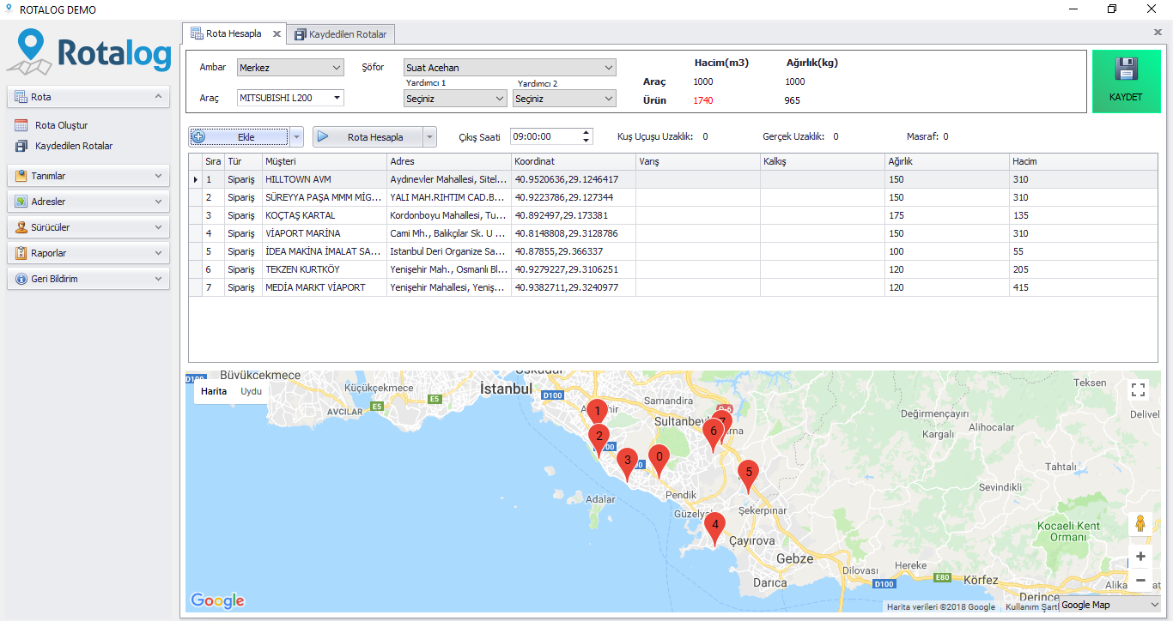
Task: Open the Ekle button dropdown arrow
Action: tap(296, 137)
